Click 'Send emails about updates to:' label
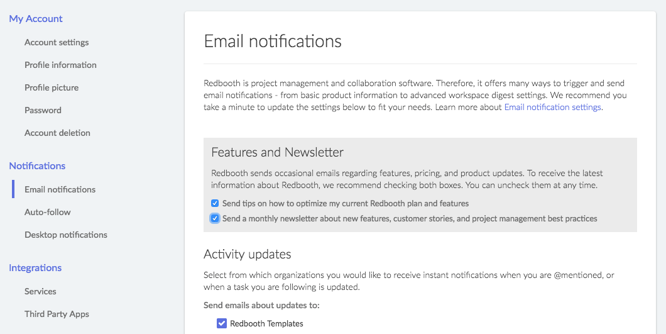 [261, 305]
